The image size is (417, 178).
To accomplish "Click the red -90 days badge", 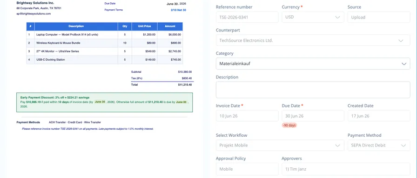I will 289,125.
